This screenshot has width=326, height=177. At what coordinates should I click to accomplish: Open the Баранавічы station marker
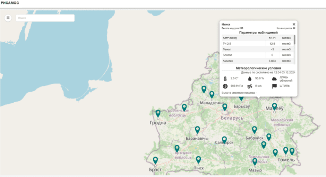coord(197,130)
